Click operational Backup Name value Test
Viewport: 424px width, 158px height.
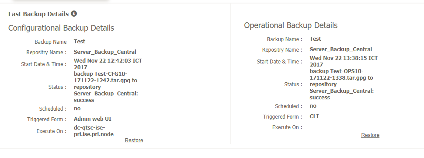pos(315,39)
